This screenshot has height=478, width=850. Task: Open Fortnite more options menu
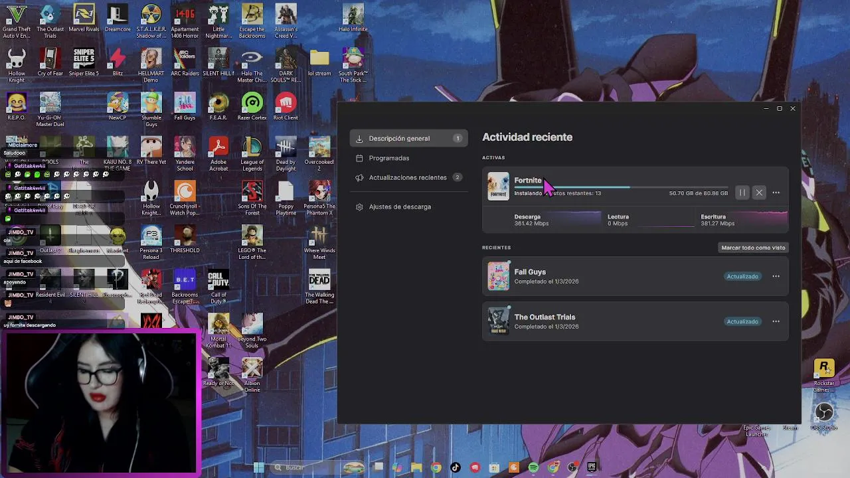click(x=776, y=193)
